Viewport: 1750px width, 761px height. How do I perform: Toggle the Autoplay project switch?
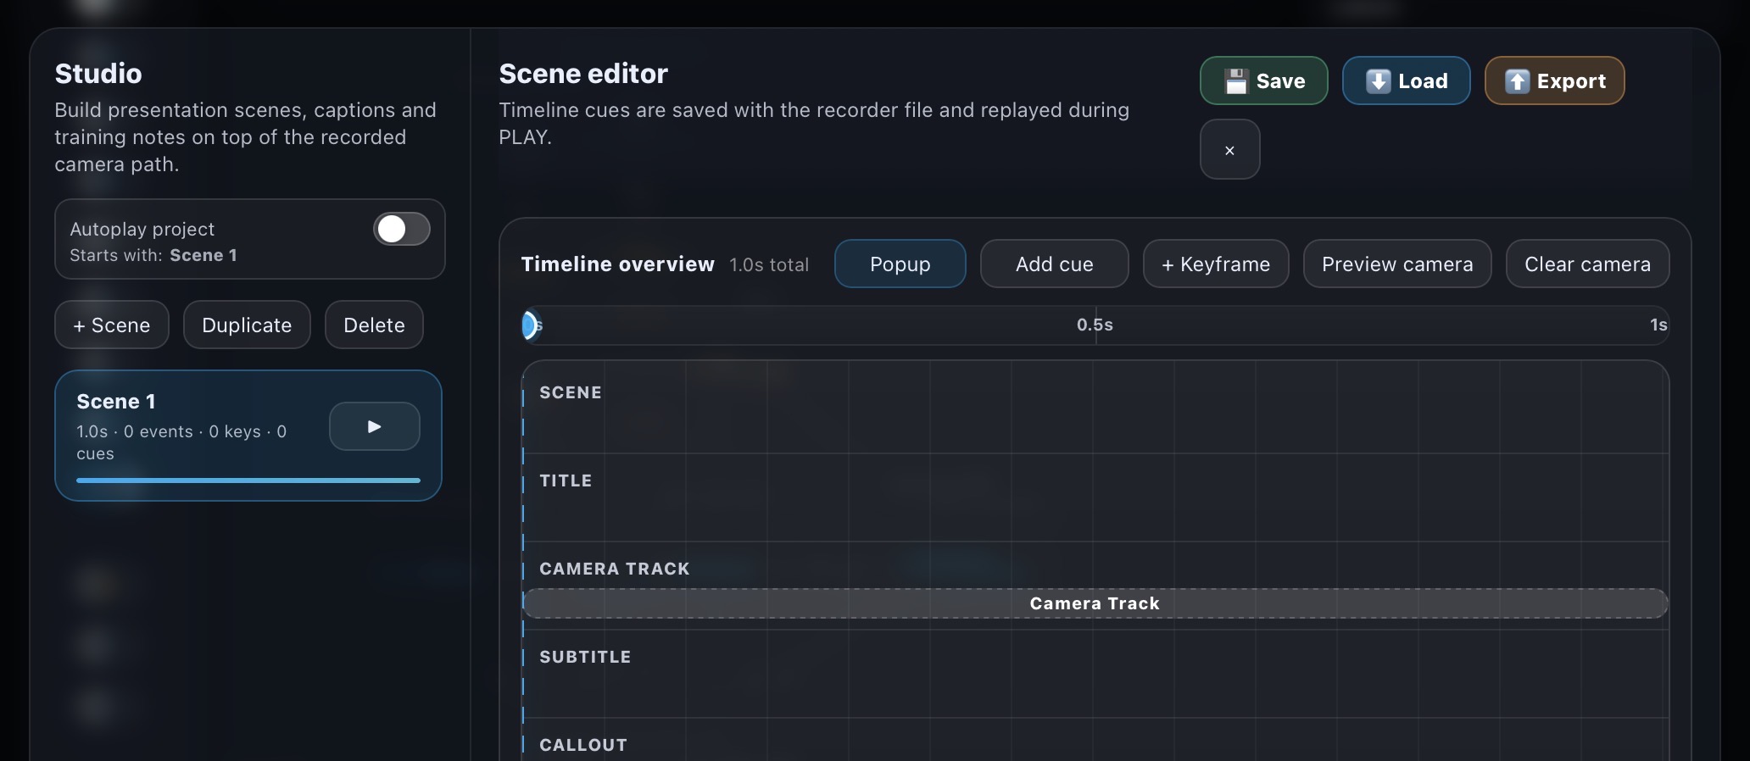(x=402, y=229)
